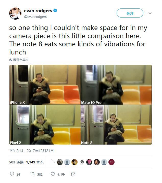View the 582 转推 retweets list
162x183 pixels.
[17, 162]
